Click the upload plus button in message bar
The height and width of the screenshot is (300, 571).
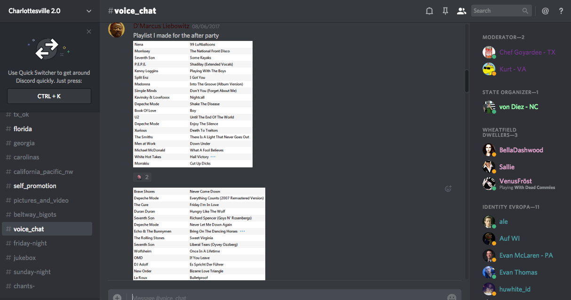(x=117, y=297)
